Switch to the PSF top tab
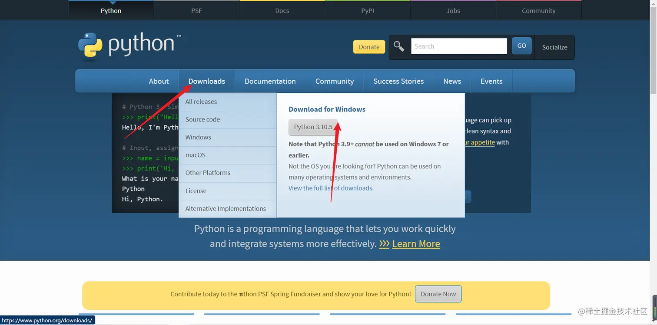Screen dimensions: 657x325 click(196, 10)
